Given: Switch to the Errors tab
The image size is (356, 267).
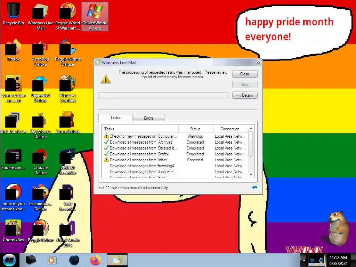Looking at the screenshot, I should pos(149,118).
